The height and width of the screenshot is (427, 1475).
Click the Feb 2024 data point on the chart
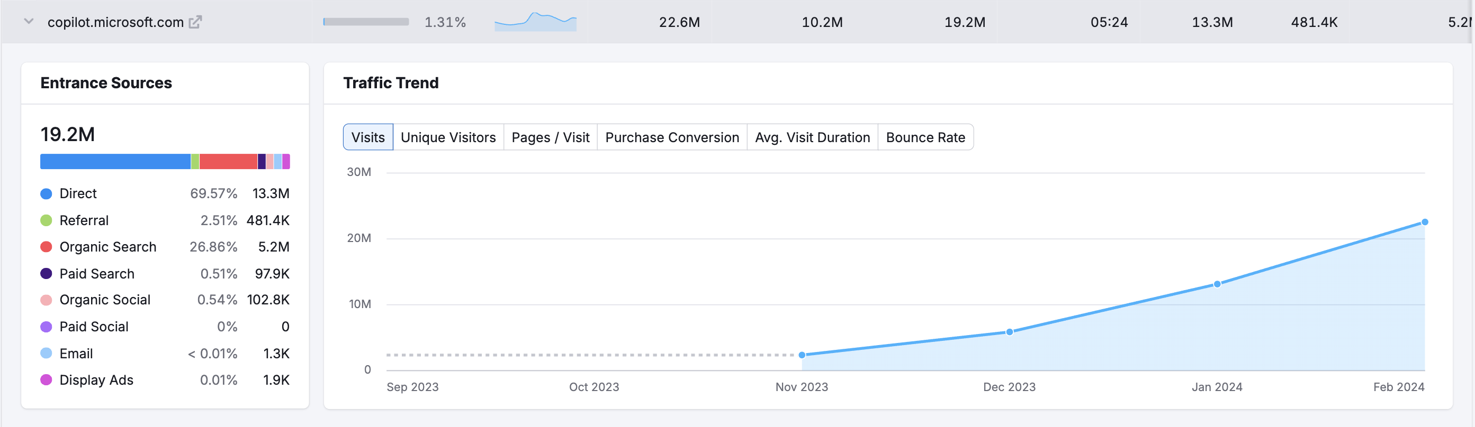(1424, 222)
